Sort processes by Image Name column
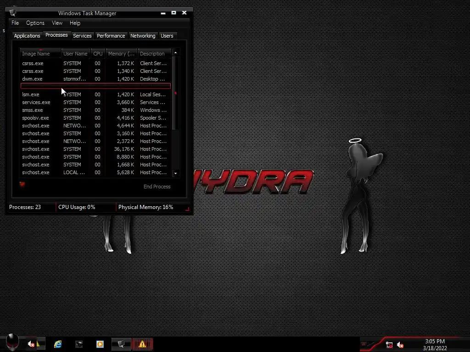 tap(40, 54)
